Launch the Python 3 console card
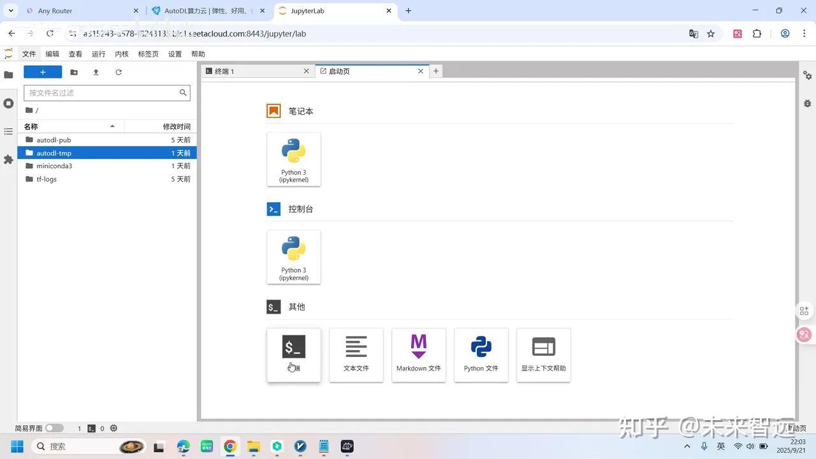 293,257
